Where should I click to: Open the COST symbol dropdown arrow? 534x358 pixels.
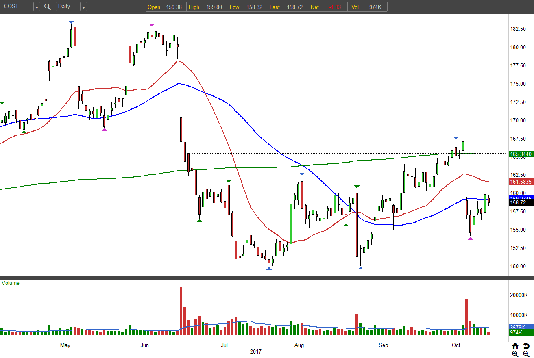(x=37, y=7)
